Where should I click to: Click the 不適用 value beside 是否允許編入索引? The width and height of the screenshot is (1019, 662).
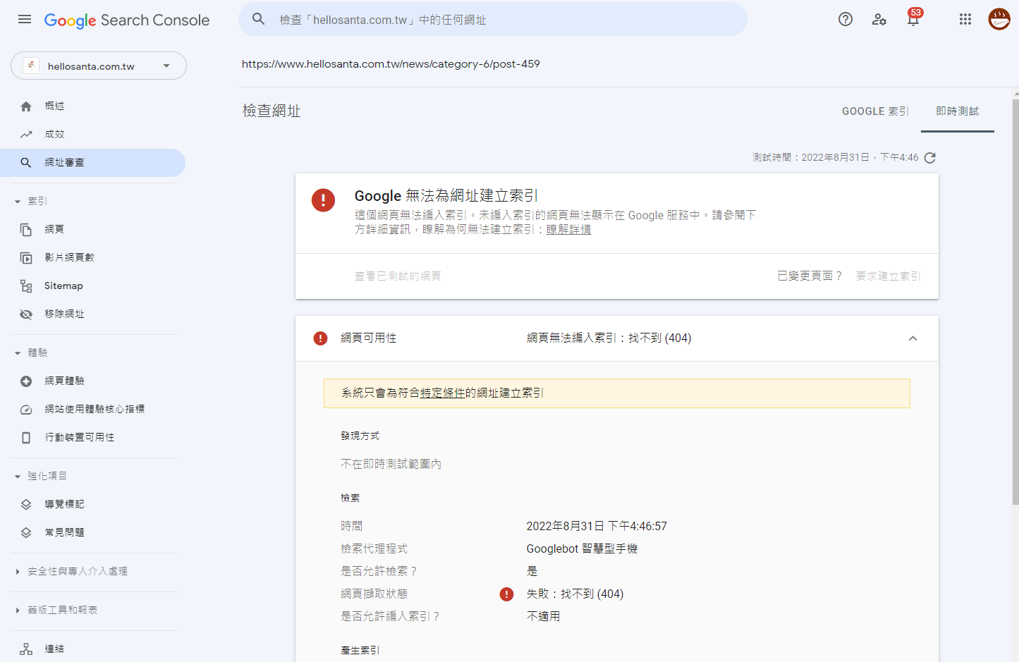(x=543, y=617)
